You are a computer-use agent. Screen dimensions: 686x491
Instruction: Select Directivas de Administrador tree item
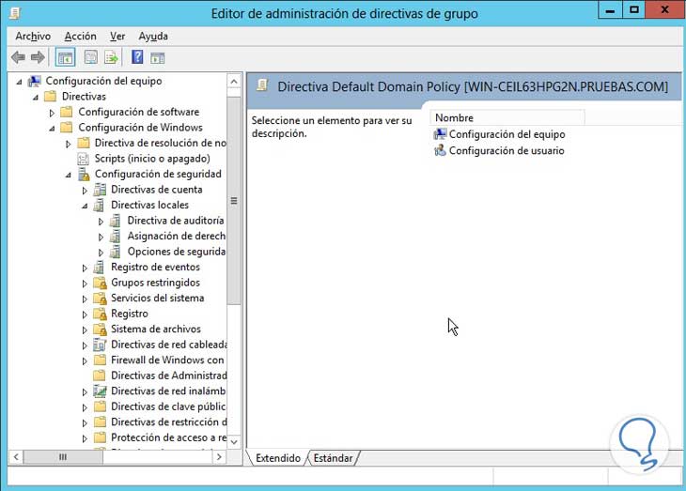point(169,376)
